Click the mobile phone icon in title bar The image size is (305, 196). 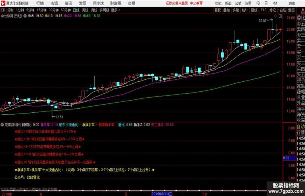pyautogui.click(x=266, y=3)
